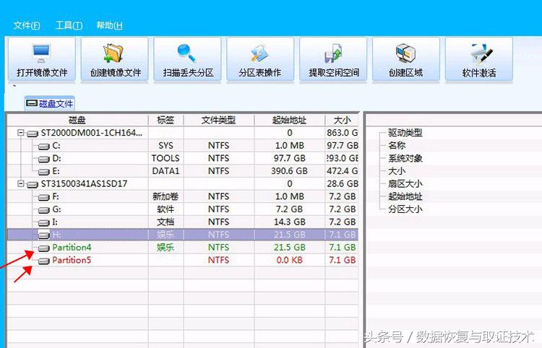Image resolution: width=542 pixels, height=348 pixels.
Task: Select the E: partition
Action: pos(183,171)
